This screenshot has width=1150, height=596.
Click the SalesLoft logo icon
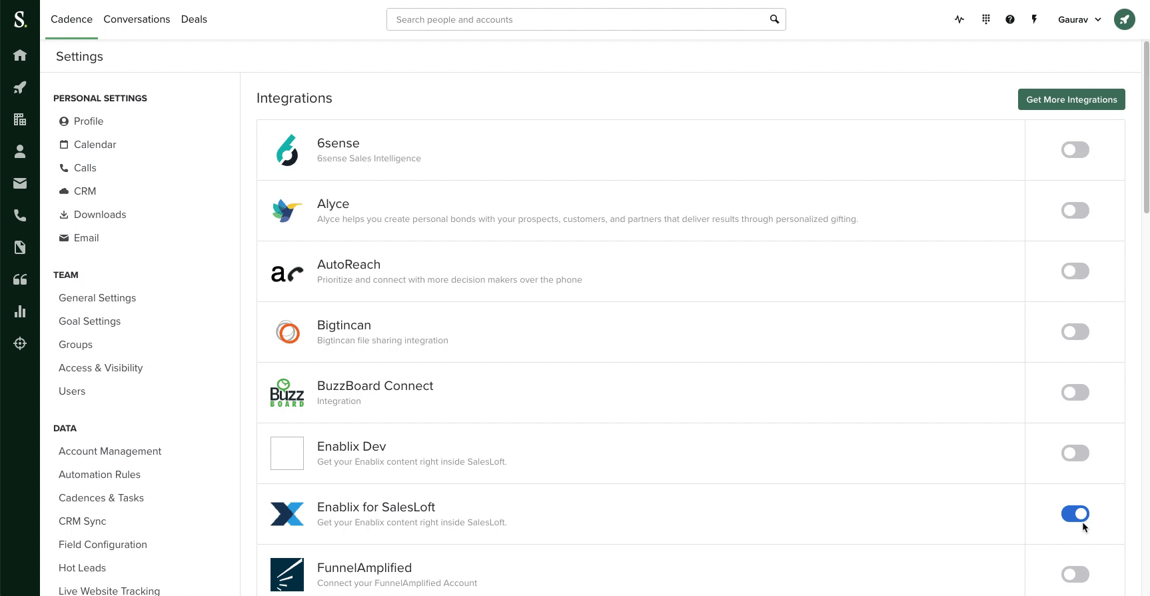[20, 19]
